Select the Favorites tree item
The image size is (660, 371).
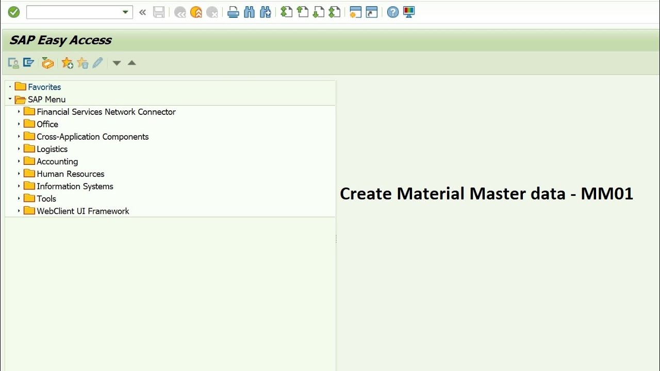click(x=44, y=87)
